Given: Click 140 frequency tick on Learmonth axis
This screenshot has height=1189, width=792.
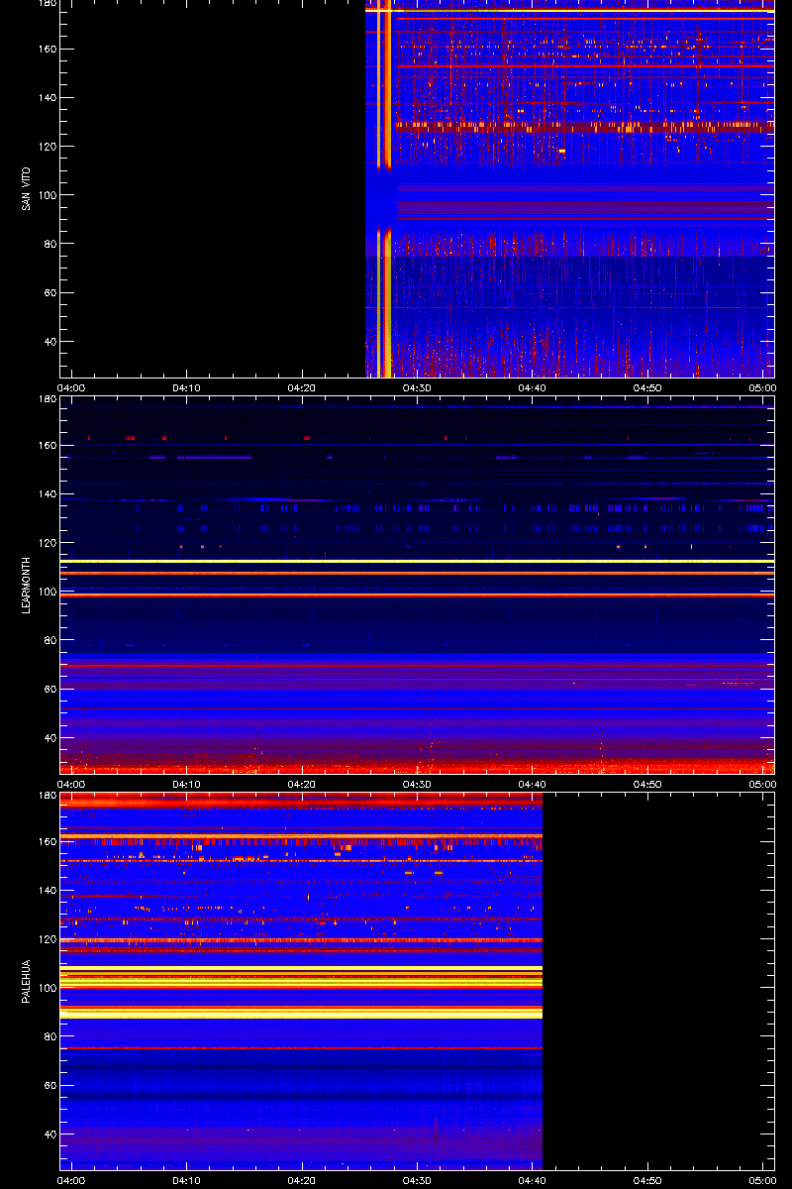Looking at the screenshot, I should tap(46, 494).
